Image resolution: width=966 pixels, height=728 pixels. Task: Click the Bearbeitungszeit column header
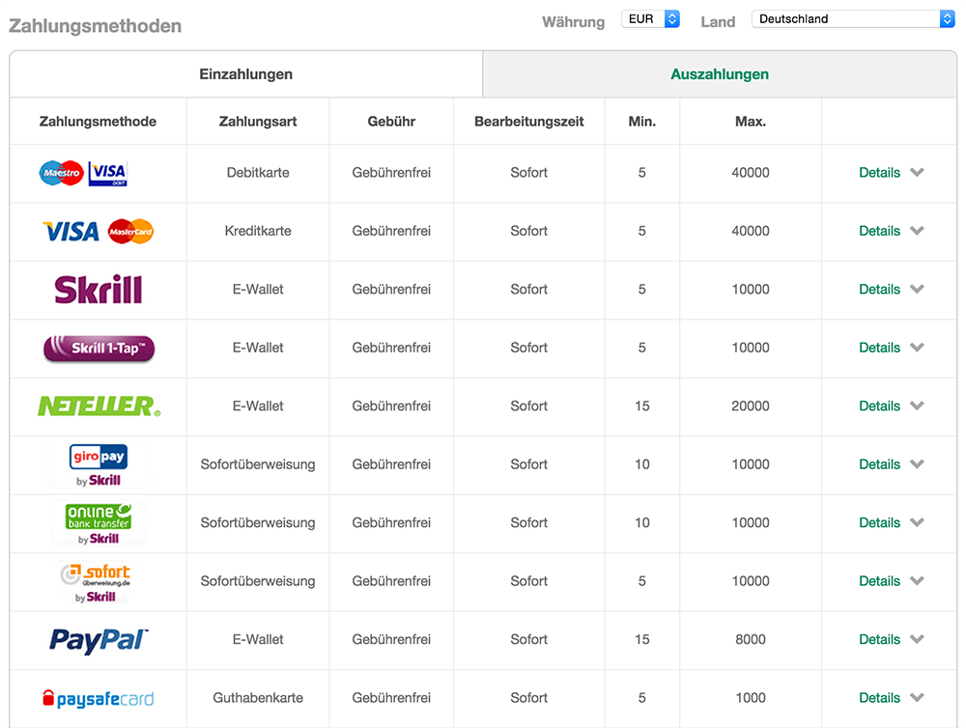point(528,122)
